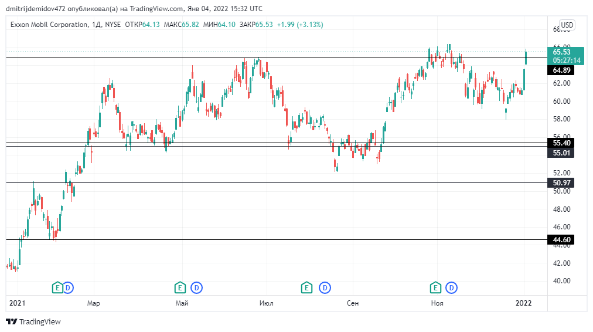Click the Июл label on time axis
Viewport: 593px width, 332px height.
(266, 303)
